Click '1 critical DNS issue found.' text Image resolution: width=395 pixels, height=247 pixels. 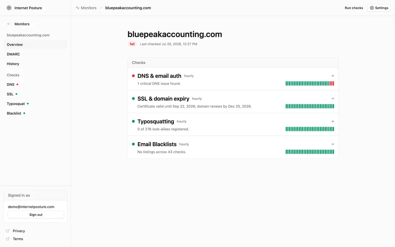pyautogui.click(x=159, y=84)
